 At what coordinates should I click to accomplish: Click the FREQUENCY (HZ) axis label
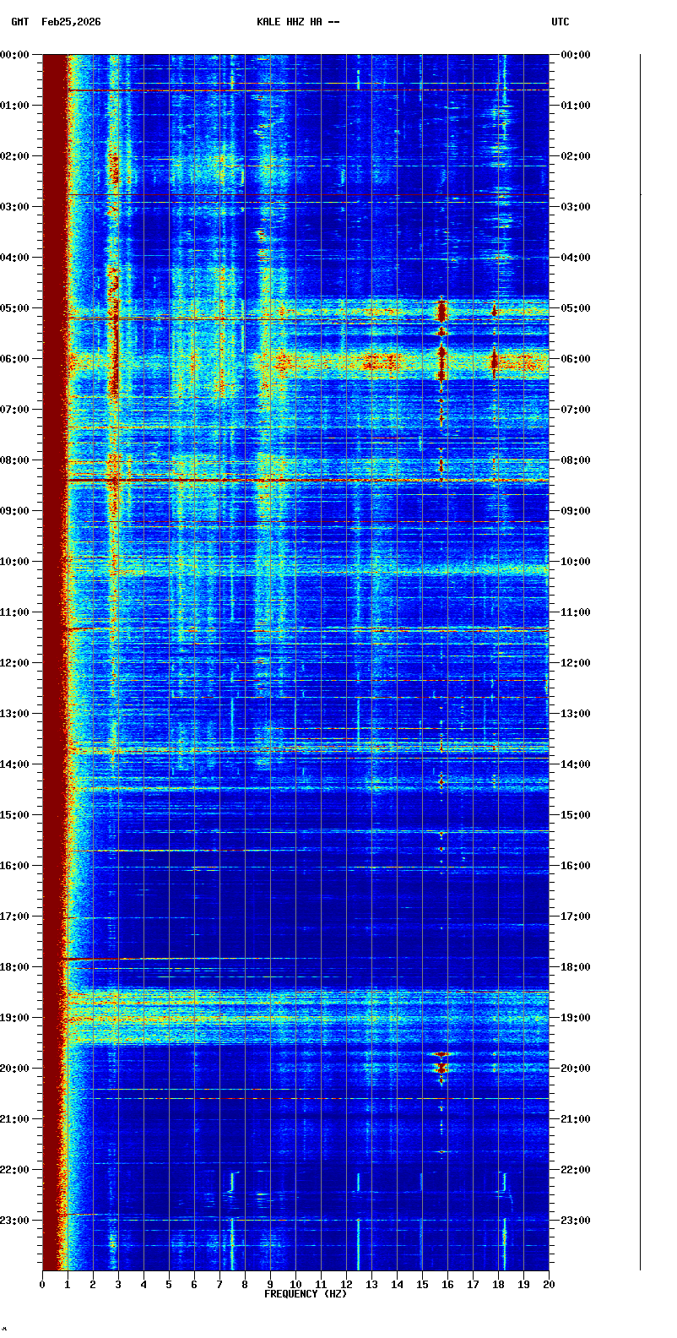click(306, 1294)
